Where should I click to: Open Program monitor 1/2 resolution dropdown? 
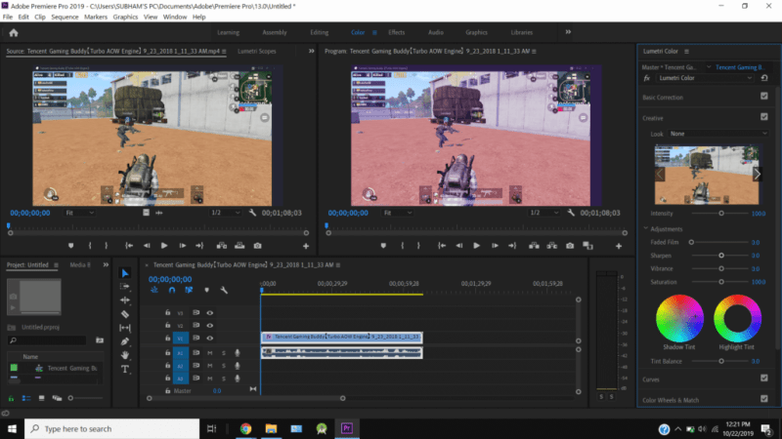tap(543, 213)
